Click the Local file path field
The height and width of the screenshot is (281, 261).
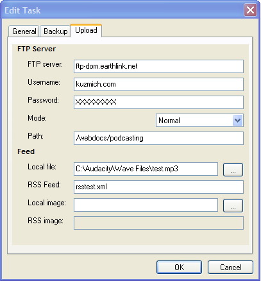[146, 169]
